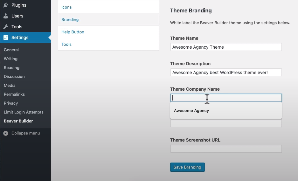Screen dimensions: 298x181
Task: Click the Plugins plug icon
Action: (x=6, y=5)
